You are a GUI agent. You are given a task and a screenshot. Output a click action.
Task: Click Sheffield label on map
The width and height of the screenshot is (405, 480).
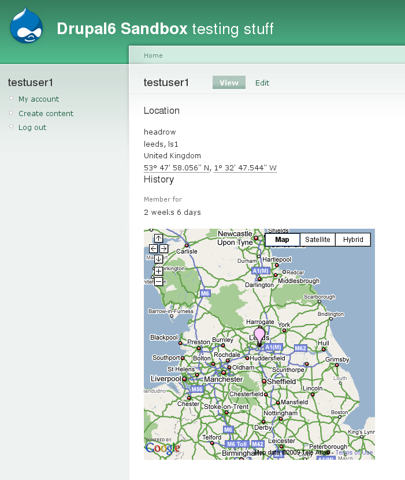(x=281, y=381)
